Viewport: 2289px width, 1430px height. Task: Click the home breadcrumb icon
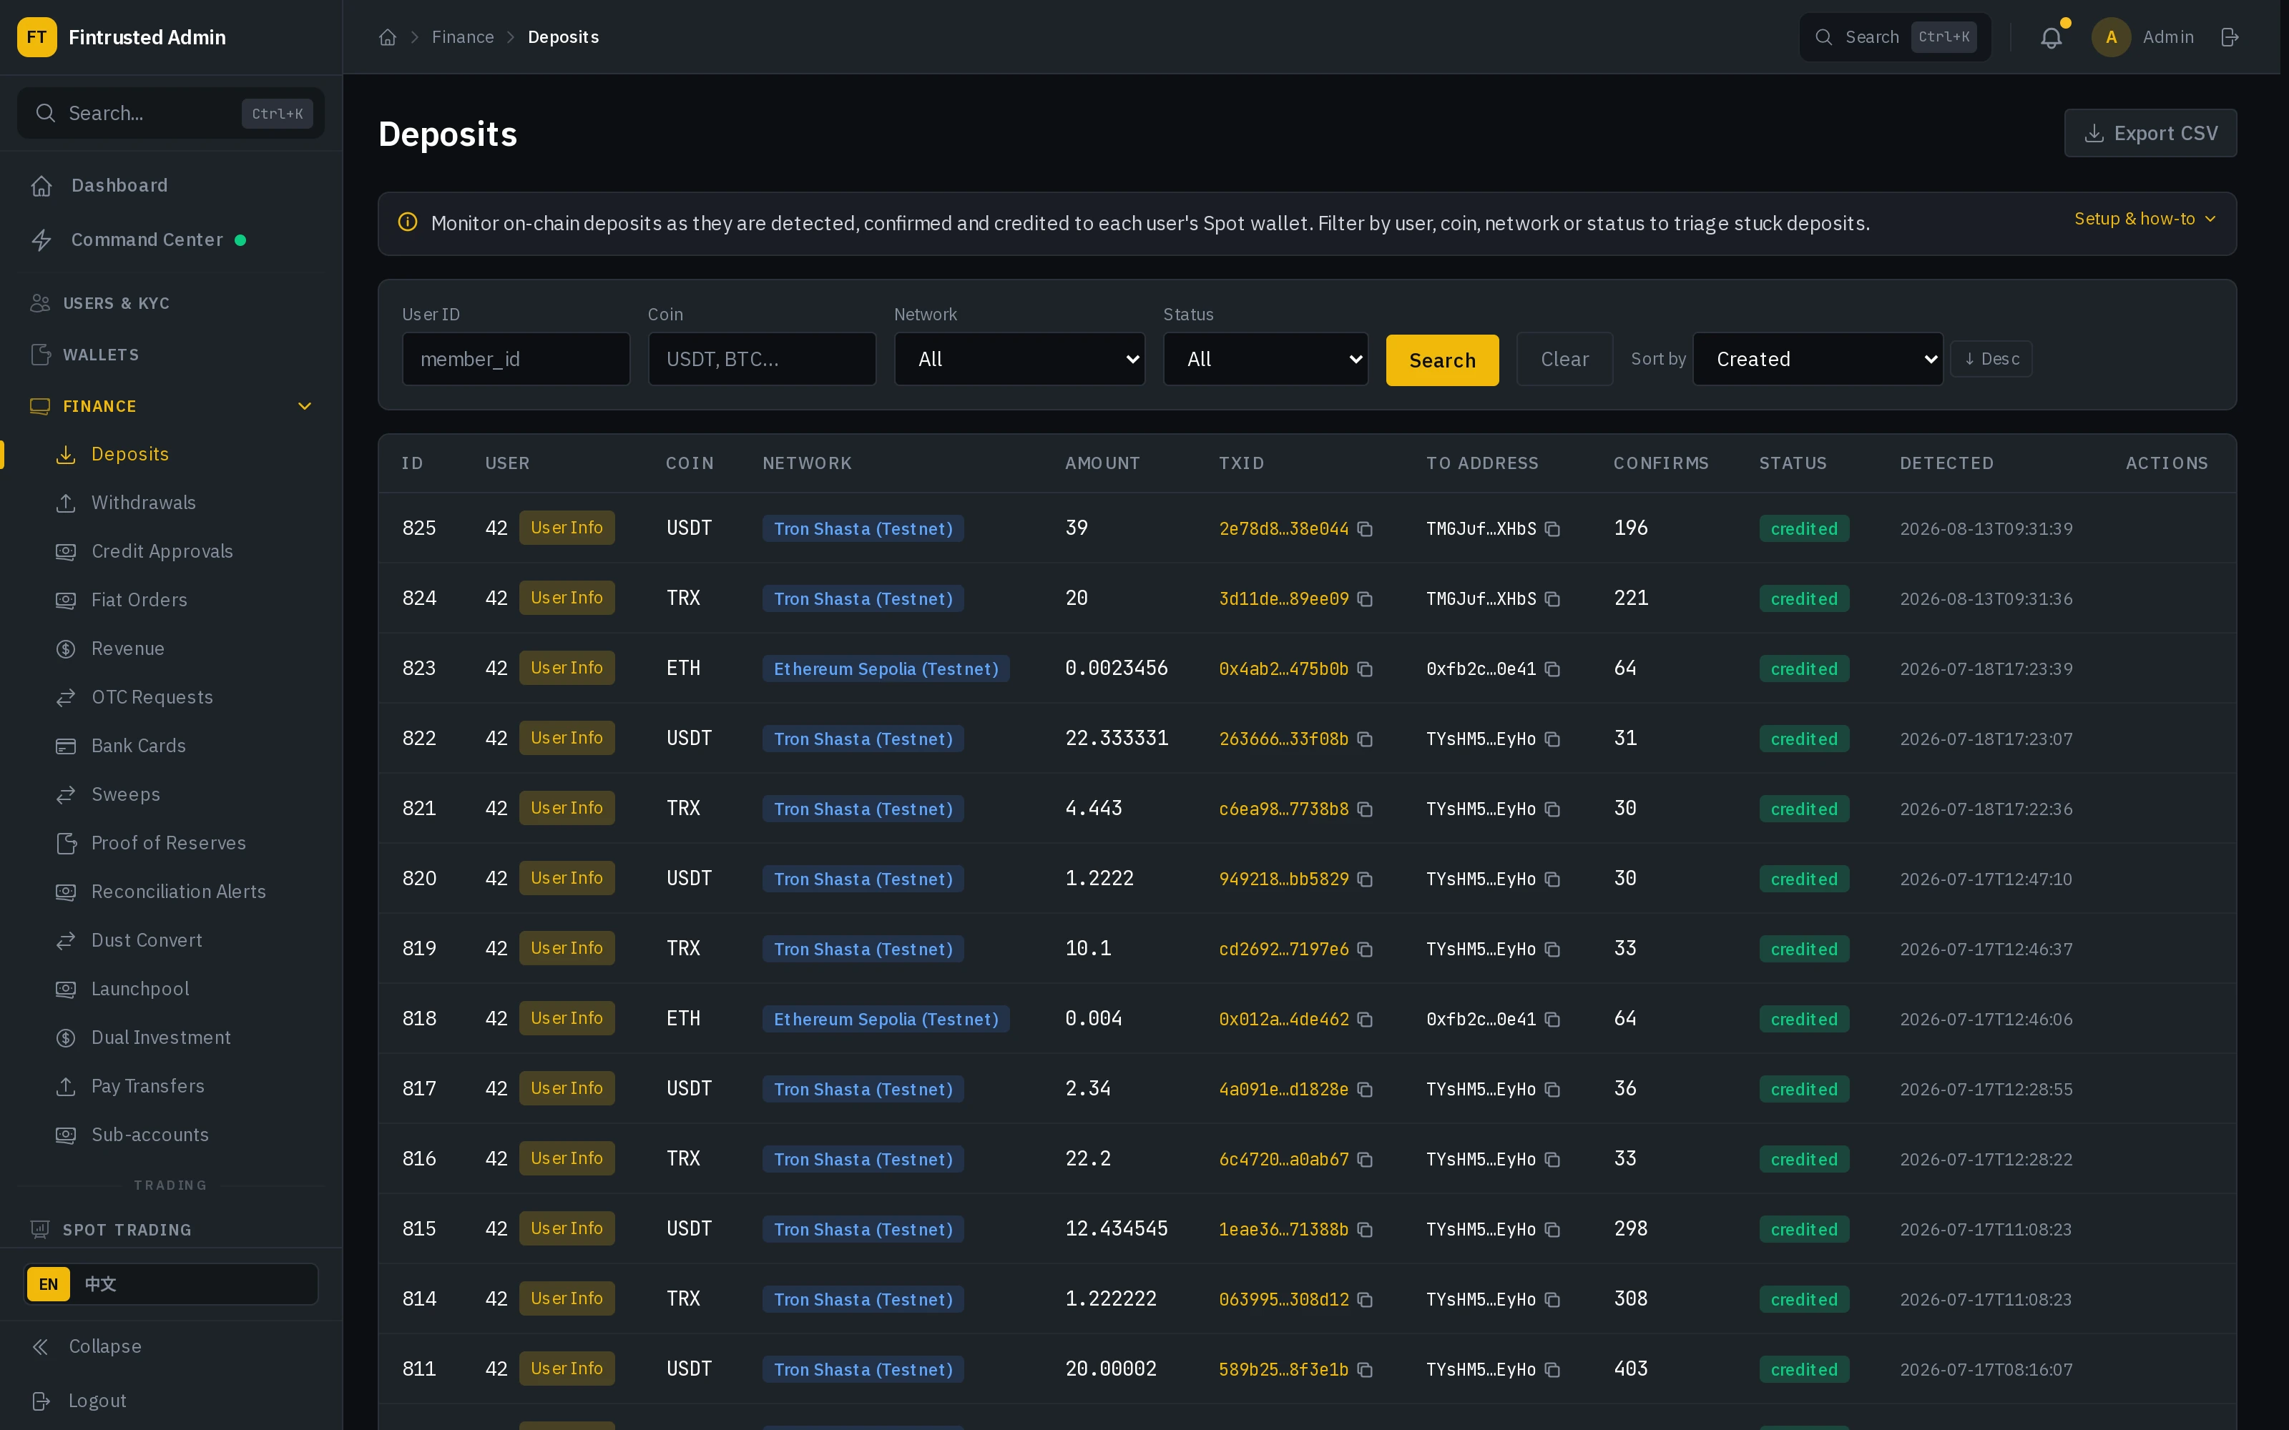[387, 37]
